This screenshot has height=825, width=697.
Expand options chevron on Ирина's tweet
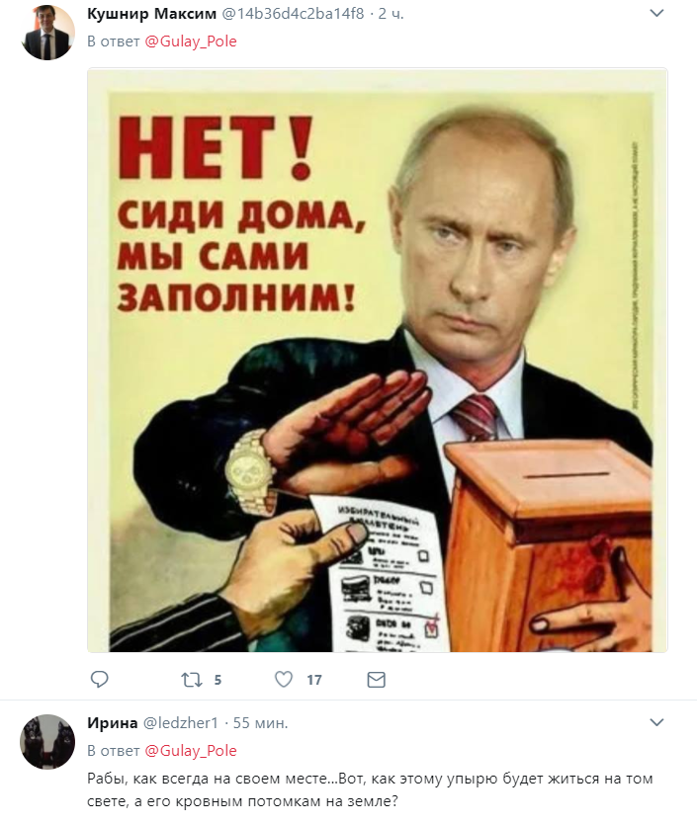(656, 722)
